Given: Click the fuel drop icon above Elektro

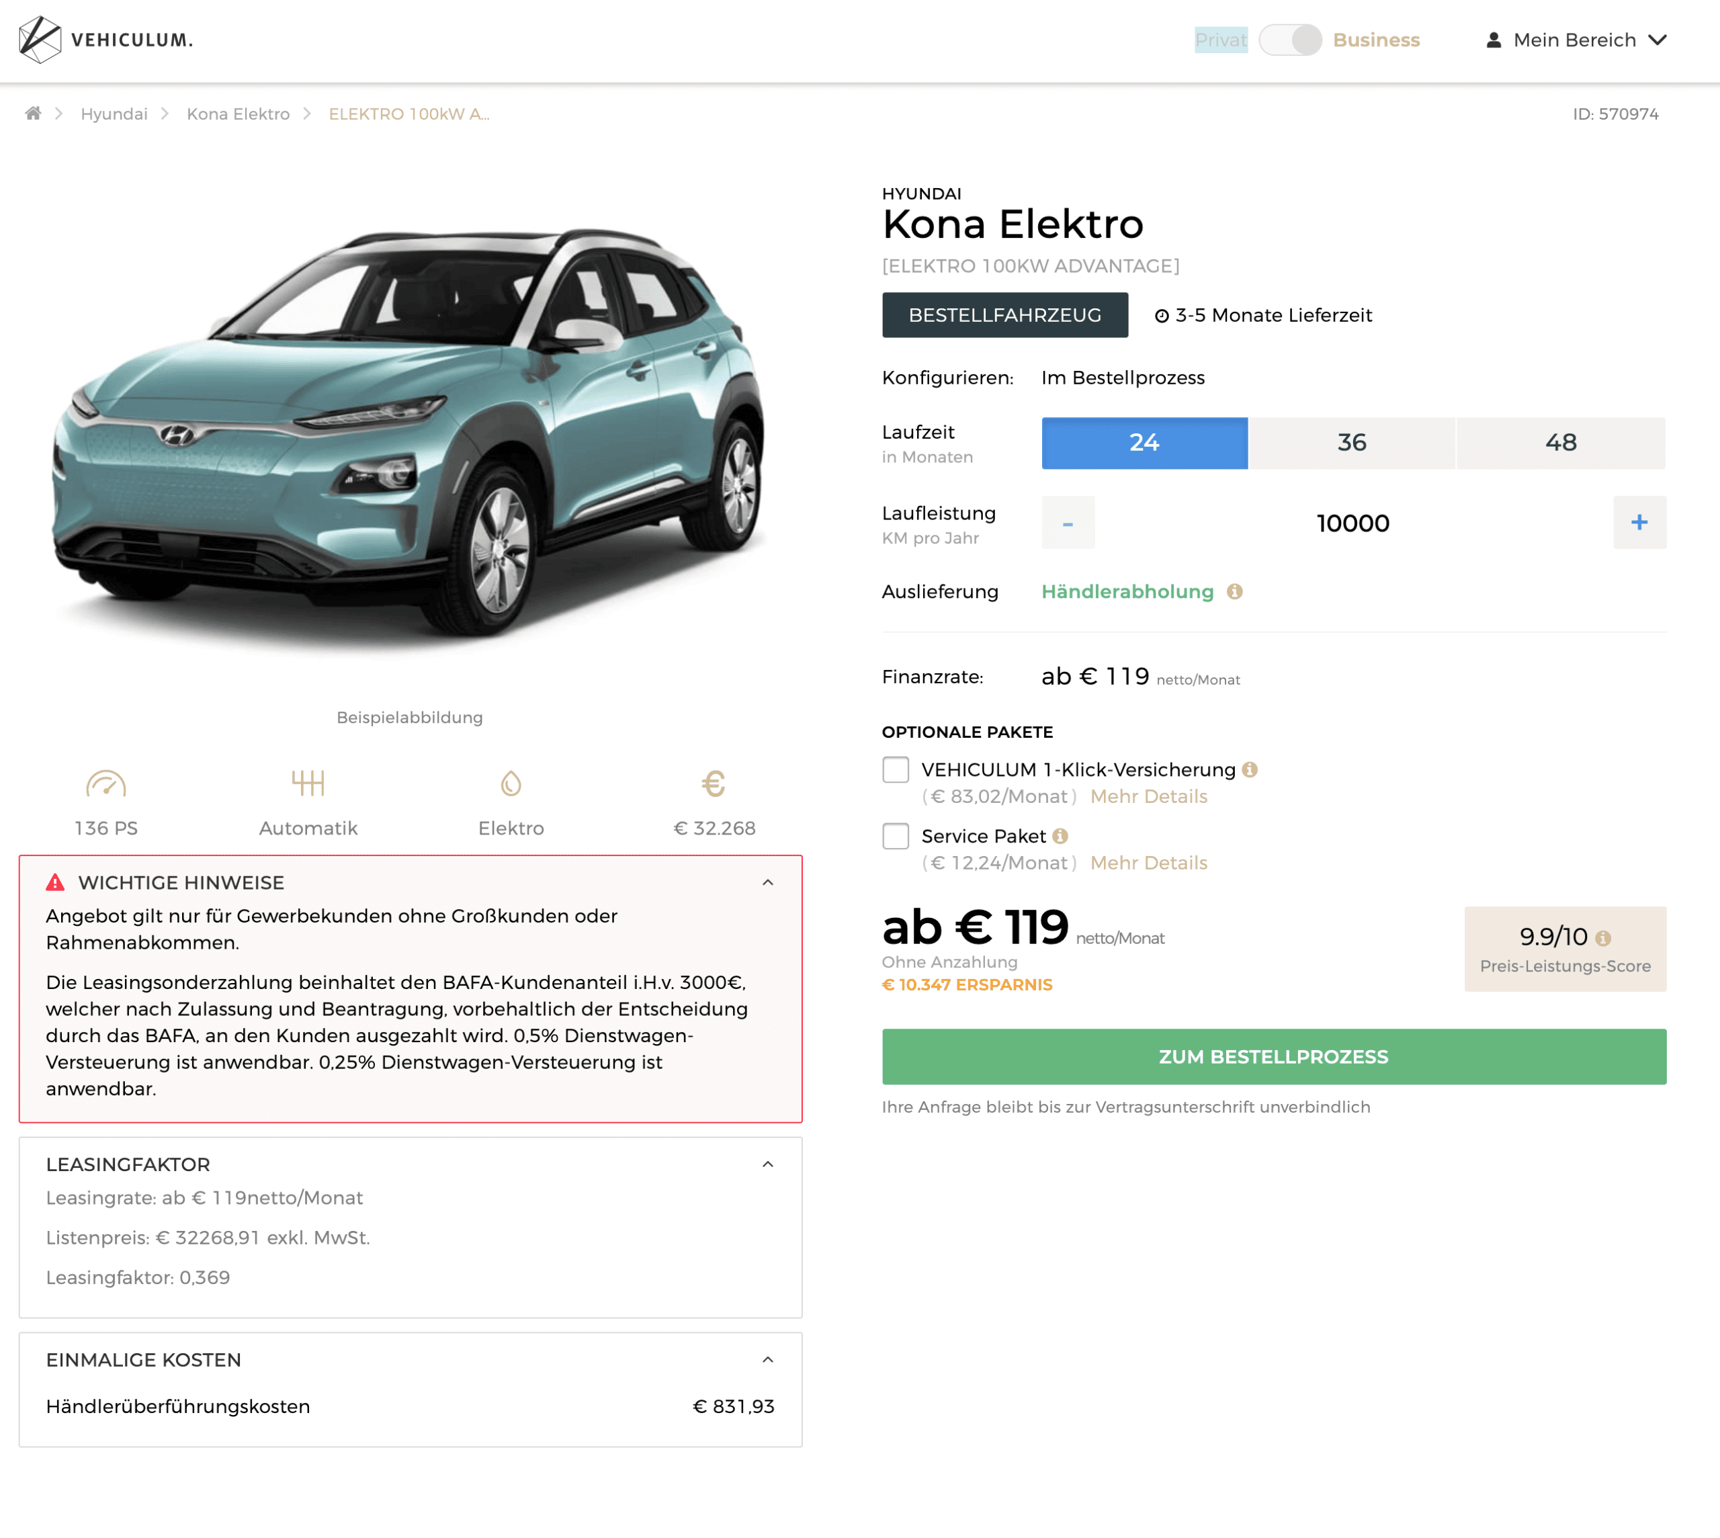Looking at the screenshot, I should tap(511, 783).
